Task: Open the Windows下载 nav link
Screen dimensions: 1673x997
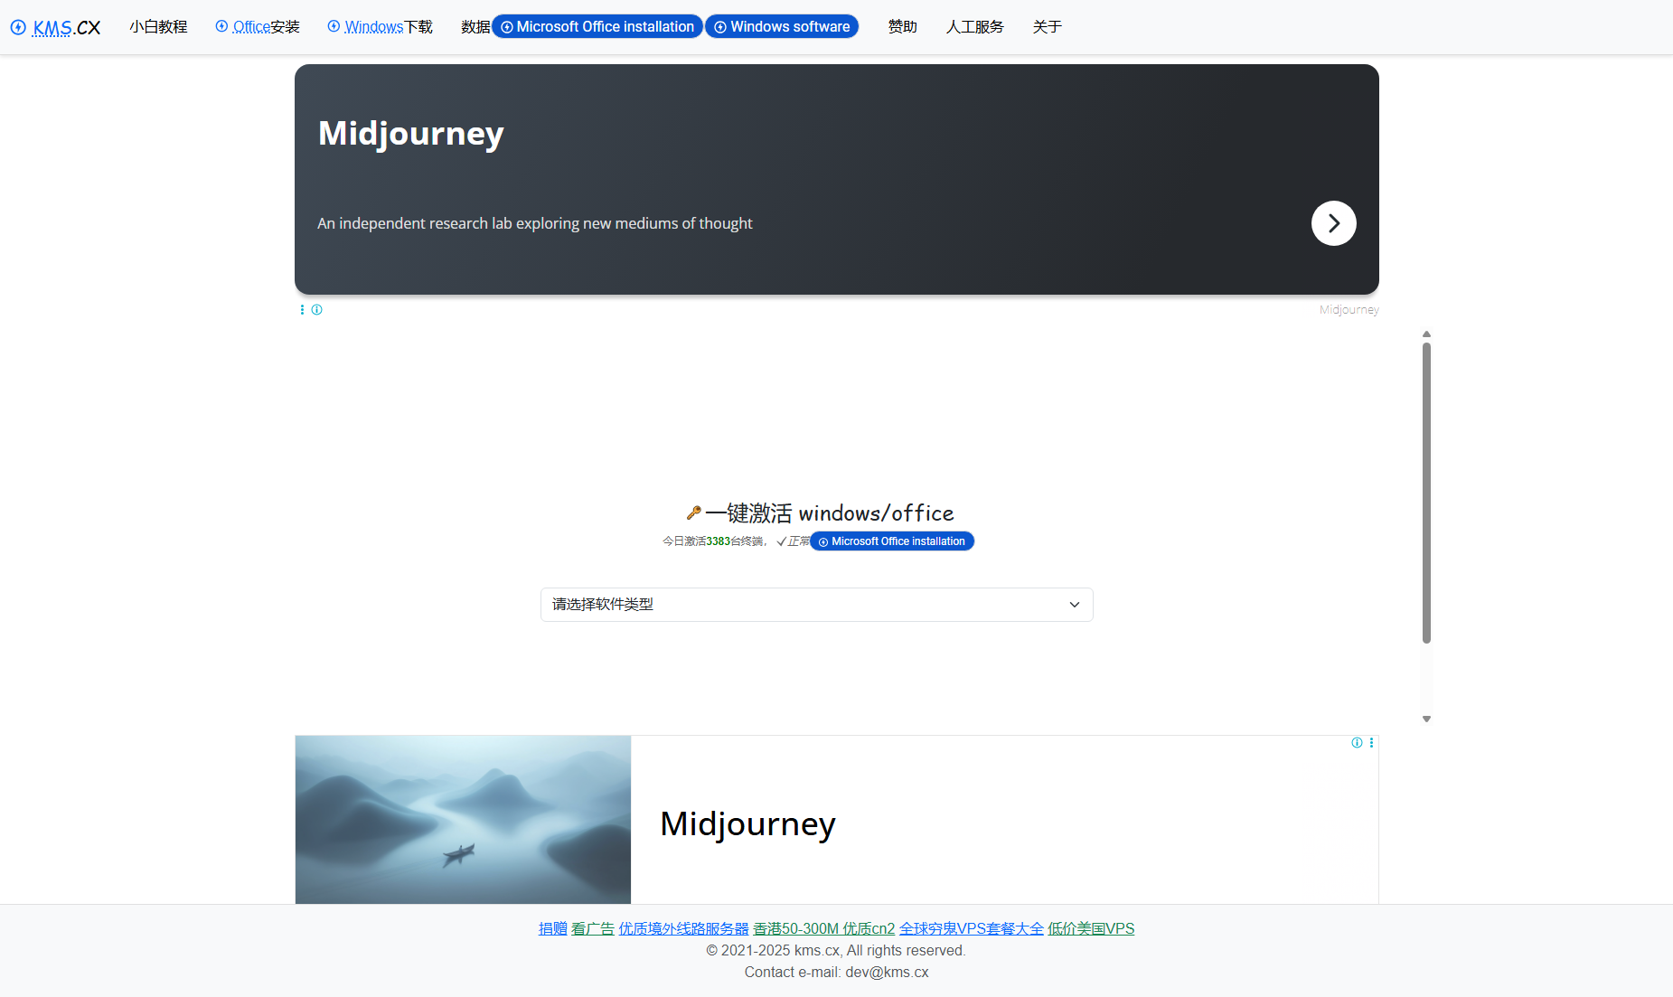Action: pos(380,27)
